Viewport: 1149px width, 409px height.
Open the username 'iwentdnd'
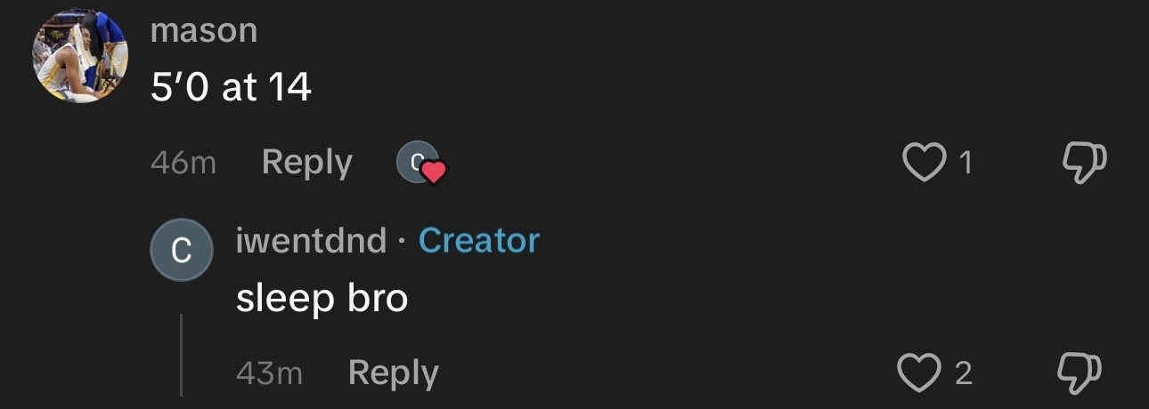tap(311, 240)
